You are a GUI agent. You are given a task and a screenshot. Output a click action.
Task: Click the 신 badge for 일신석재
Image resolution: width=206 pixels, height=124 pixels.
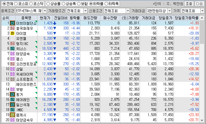pos(12,104)
